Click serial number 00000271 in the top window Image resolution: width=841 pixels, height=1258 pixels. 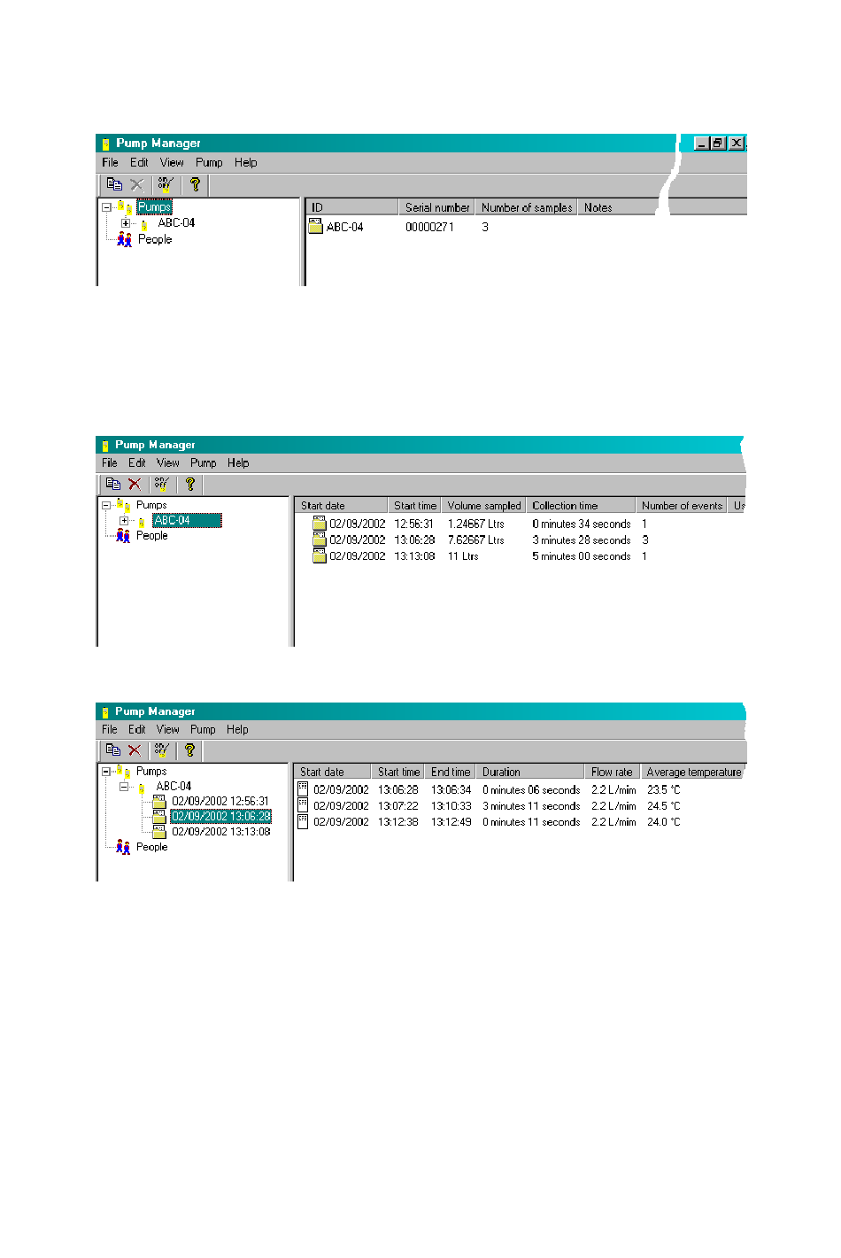coord(429,227)
